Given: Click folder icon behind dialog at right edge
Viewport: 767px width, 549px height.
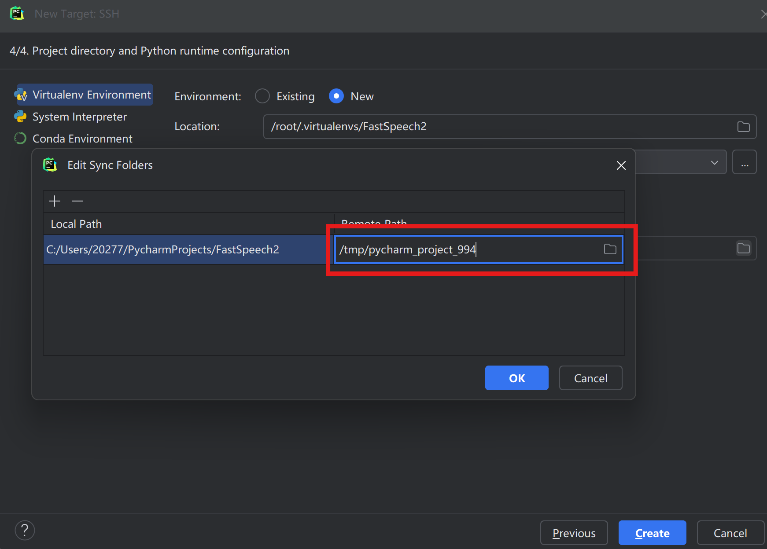Looking at the screenshot, I should point(743,249).
